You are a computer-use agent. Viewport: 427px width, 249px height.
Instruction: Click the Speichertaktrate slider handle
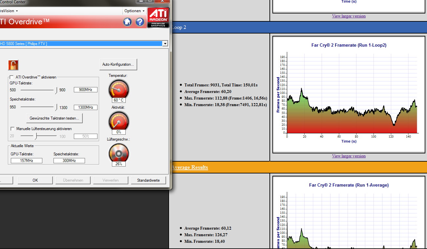(56, 107)
